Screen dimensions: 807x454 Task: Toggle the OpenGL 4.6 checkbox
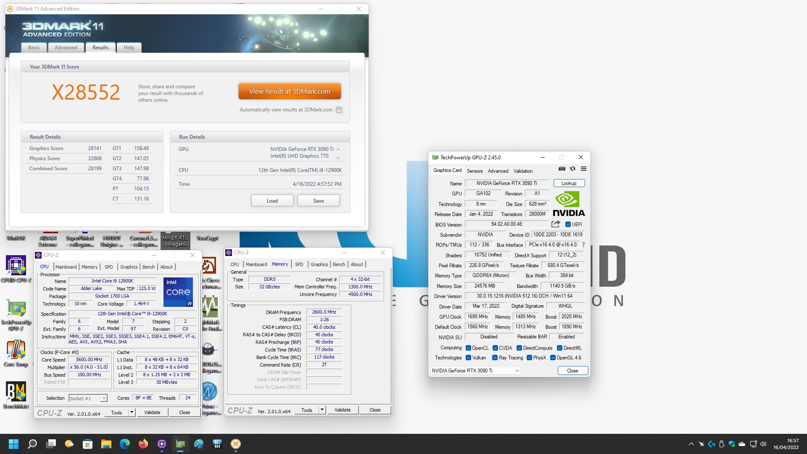[x=553, y=358]
